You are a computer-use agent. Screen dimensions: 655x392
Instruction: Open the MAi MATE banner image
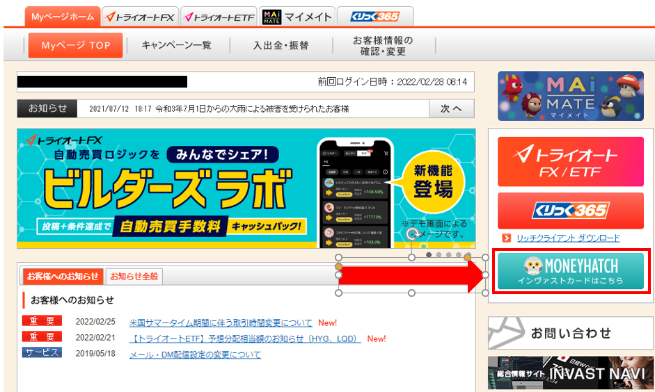(571, 96)
